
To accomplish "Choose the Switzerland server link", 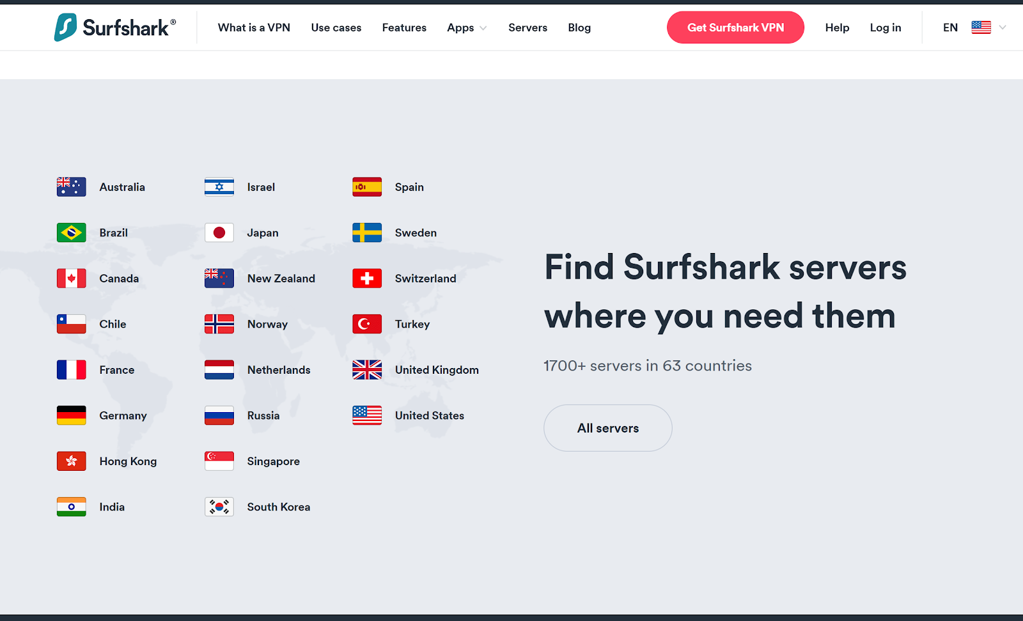I will coord(425,279).
